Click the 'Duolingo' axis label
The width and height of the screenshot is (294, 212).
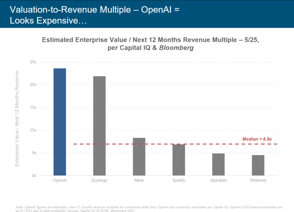(99, 180)
